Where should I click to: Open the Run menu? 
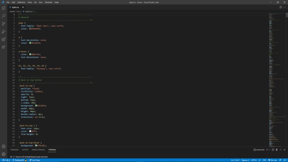(x=41, y=3)
